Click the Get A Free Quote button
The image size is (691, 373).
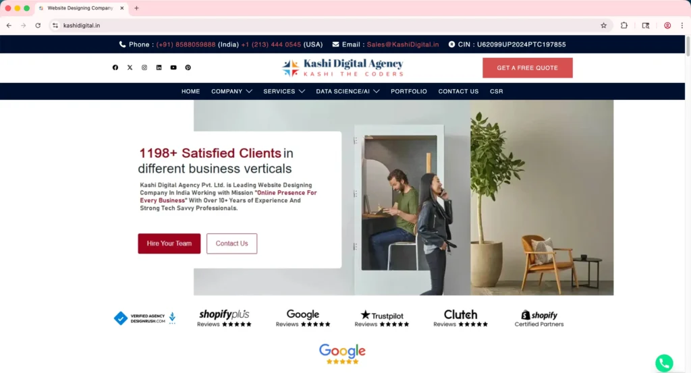tap(527, 68)
